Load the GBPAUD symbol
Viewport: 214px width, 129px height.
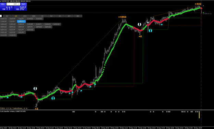point(4,27)
